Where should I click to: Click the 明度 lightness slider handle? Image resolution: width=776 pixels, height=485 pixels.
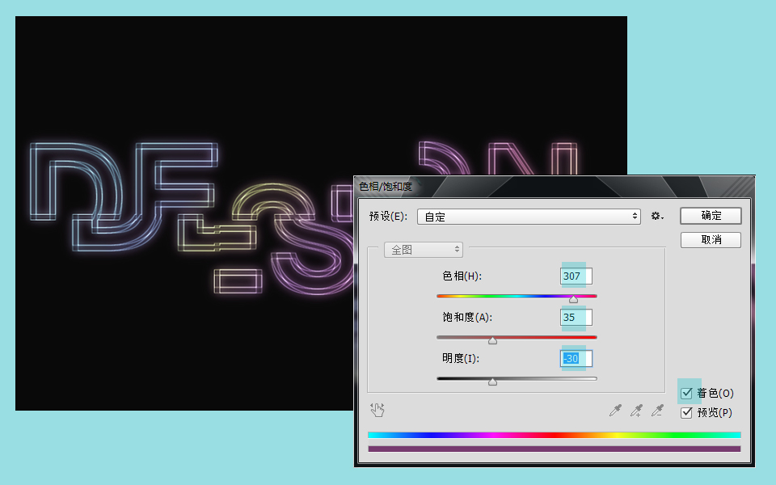492,382
